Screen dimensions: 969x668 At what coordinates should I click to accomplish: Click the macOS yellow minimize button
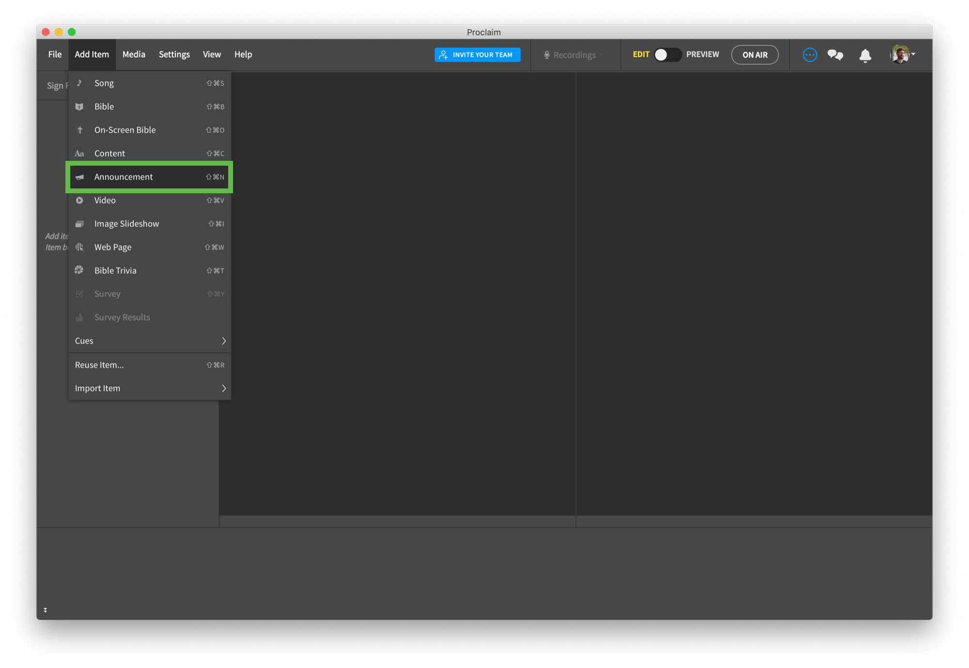[x=59, y=32]
